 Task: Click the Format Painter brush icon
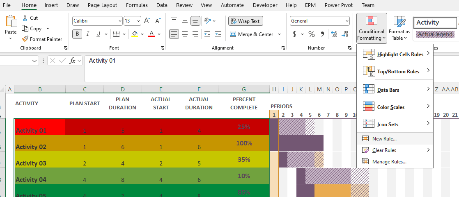click(25, 39)
